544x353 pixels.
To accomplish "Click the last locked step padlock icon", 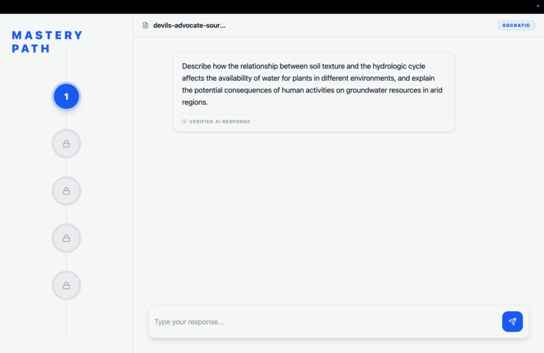I will (66, 286).
